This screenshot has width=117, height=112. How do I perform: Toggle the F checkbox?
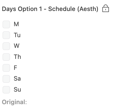click(6, 68)
